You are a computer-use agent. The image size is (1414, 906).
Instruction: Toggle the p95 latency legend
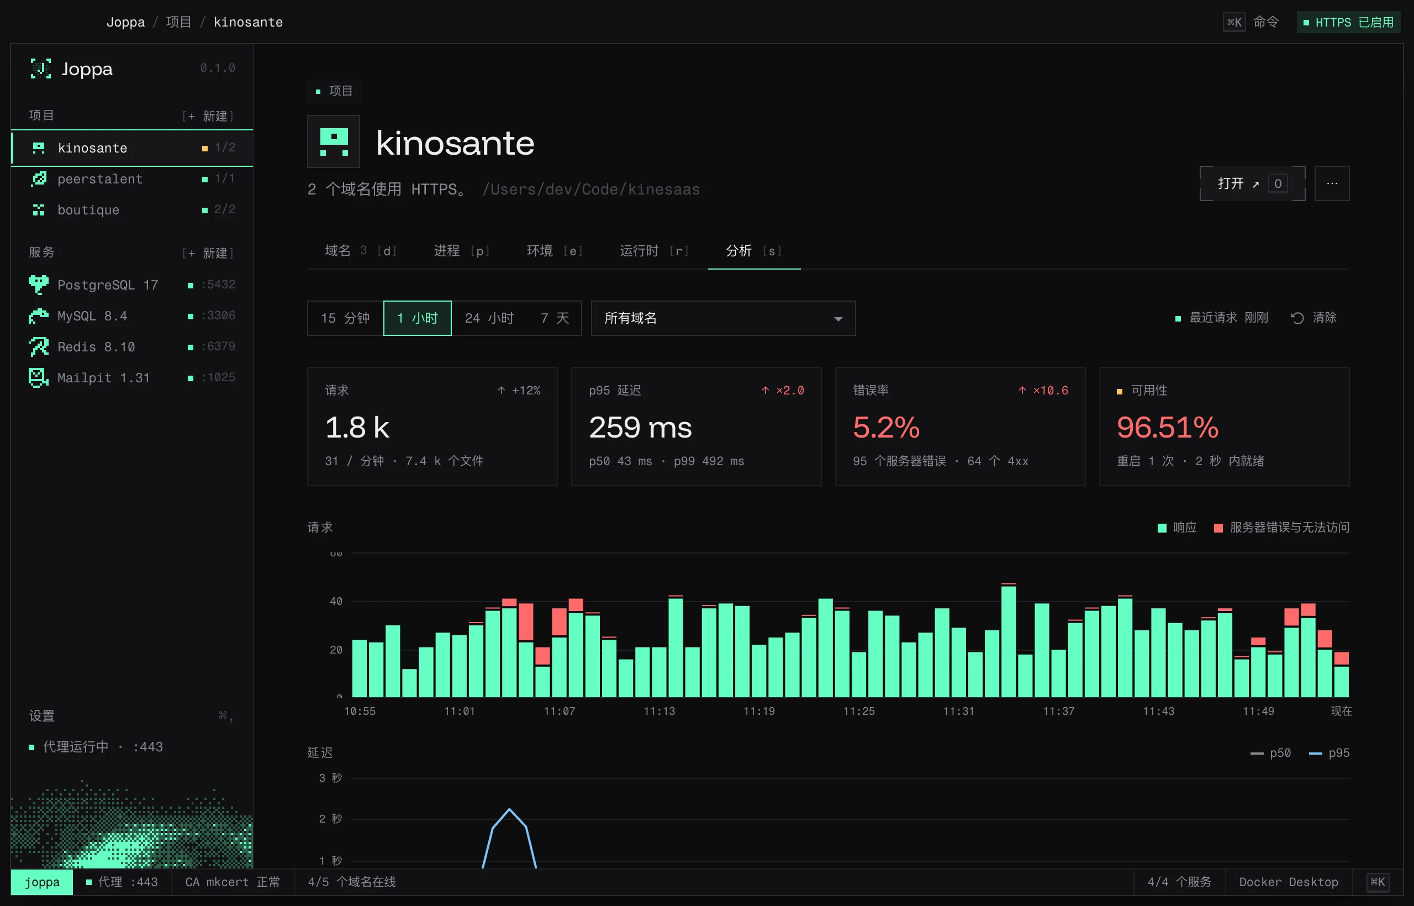coord(1329,753)
